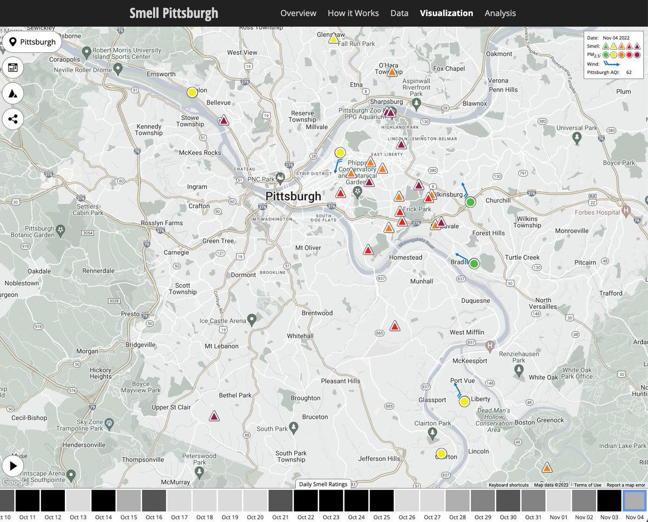Click Date Nov 04 2022 in legend
The height and width of the screenshot is (522, 648).
coord(608,38)
